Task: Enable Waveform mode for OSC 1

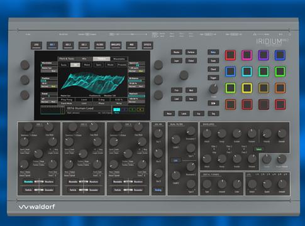Action: (49, 181)
